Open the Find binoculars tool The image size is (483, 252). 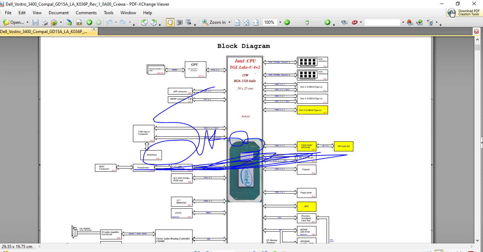coord(344,22)
